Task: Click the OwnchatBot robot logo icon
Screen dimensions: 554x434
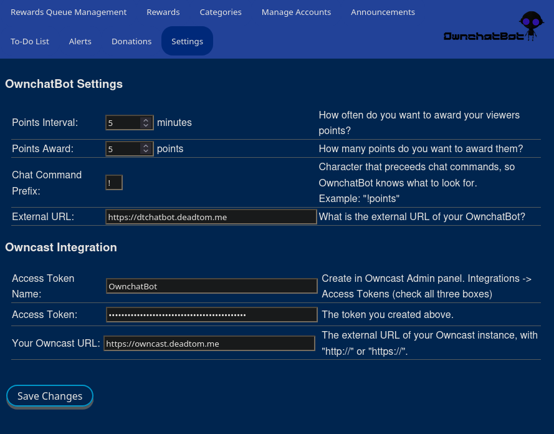Action: point(530,26)
